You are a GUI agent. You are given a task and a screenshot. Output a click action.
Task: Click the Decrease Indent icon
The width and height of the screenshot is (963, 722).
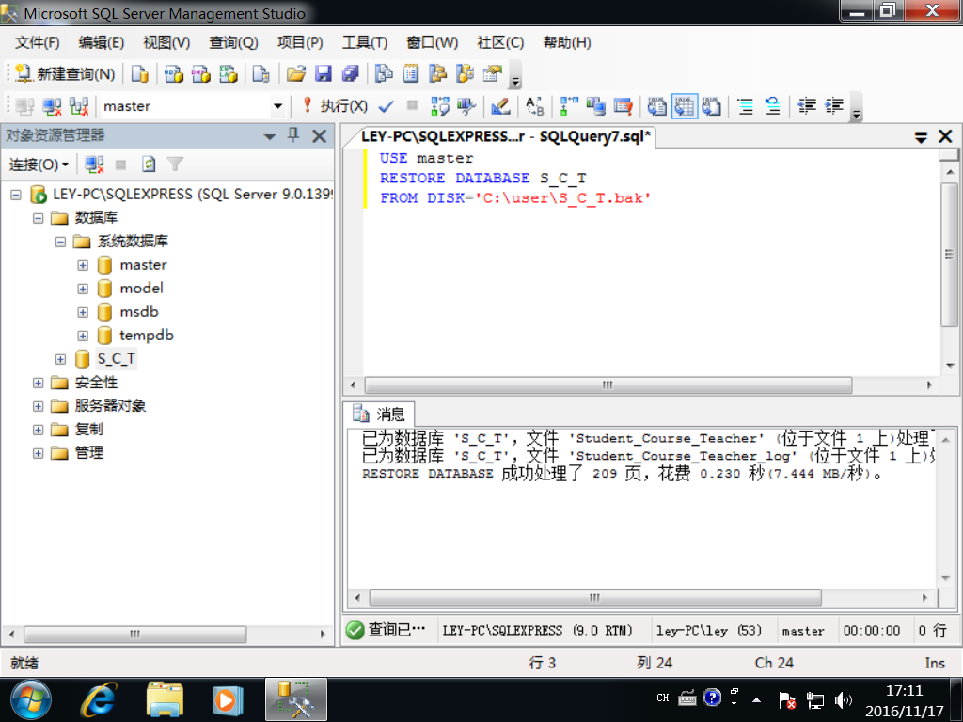pos(806,106)
